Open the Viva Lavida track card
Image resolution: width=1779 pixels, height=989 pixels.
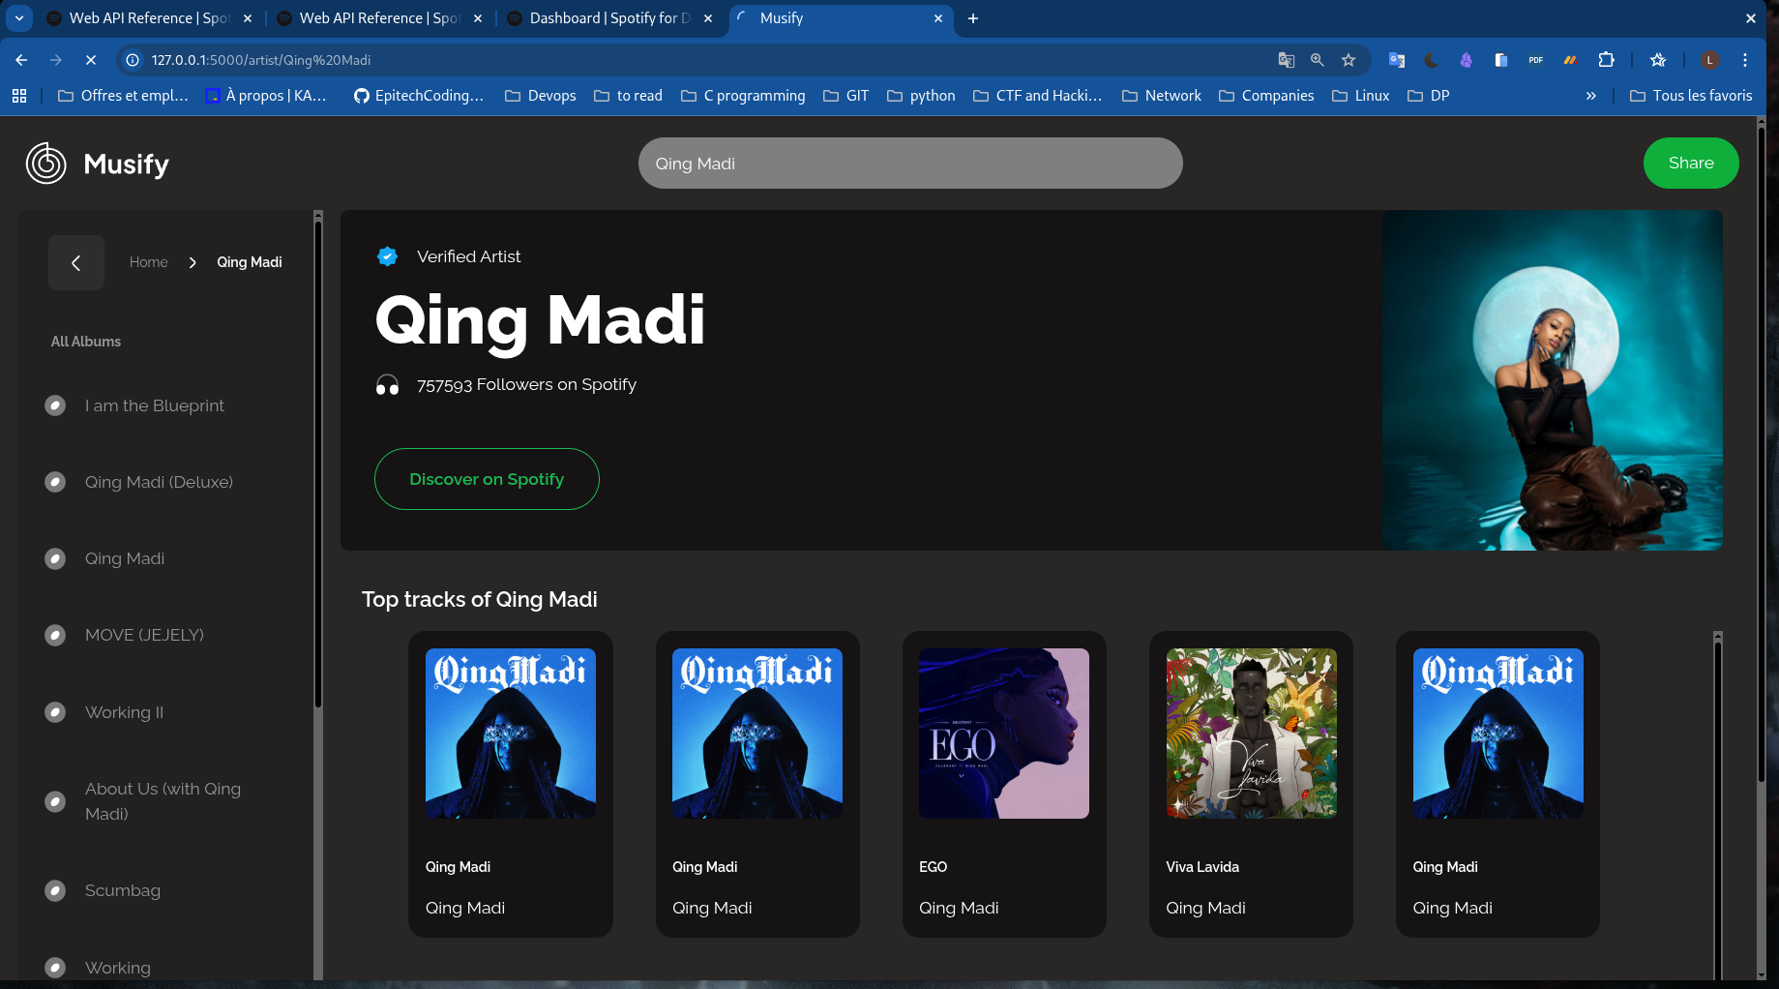(1251, 784)
